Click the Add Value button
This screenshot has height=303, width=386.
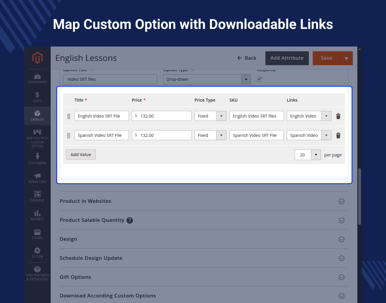81,155
